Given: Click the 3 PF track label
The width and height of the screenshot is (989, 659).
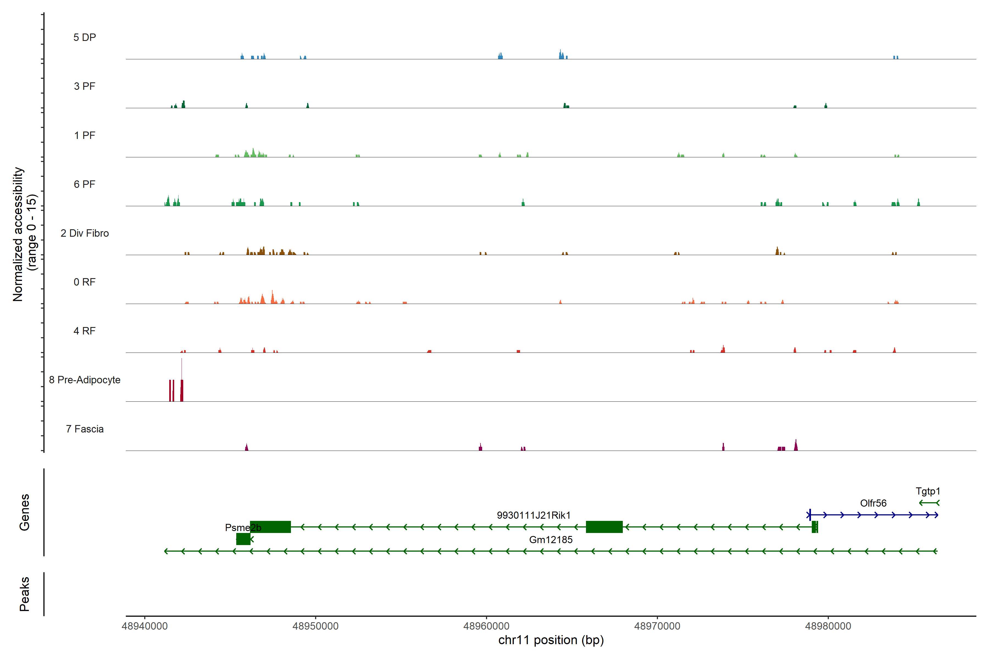Looking at the screenshot, I should point(85,86).
